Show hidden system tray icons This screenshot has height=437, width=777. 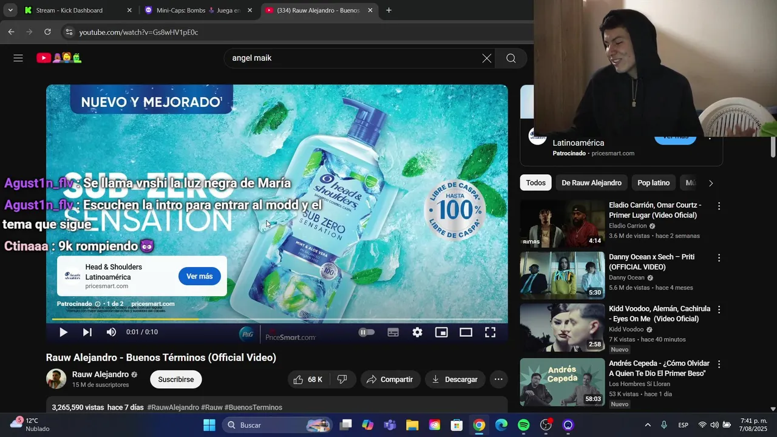[648, 425]
